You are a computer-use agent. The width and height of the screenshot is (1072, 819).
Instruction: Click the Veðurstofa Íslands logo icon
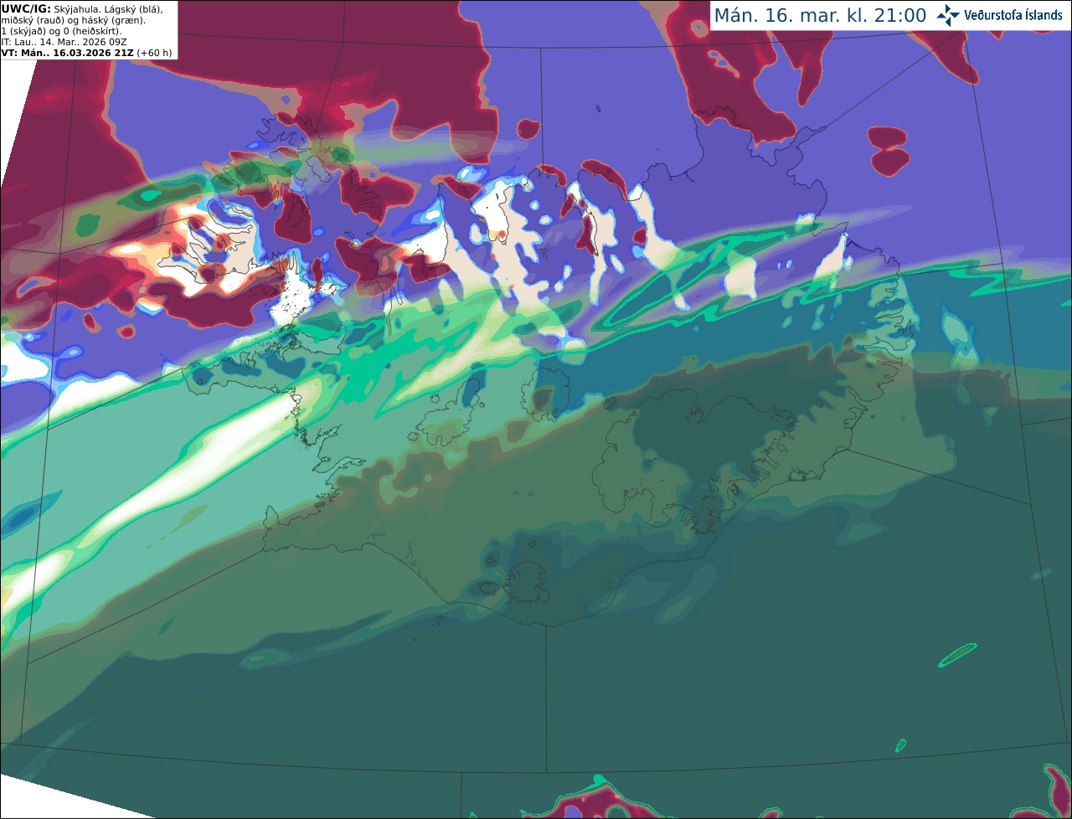tap(948, 15)
